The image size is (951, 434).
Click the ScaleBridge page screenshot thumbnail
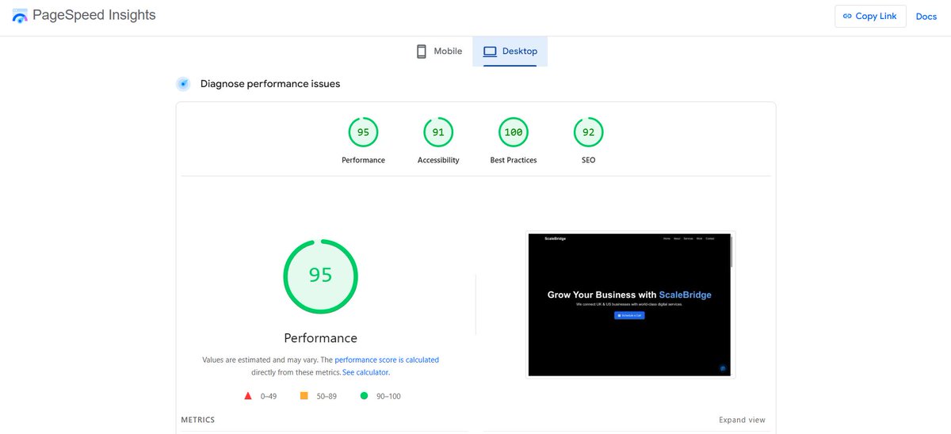point(631,305)
